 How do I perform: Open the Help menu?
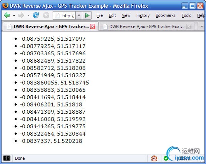201,16
